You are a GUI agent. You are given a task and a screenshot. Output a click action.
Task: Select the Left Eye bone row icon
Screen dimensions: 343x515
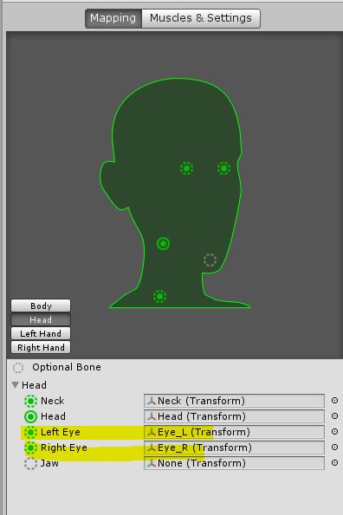coord(30,432)
